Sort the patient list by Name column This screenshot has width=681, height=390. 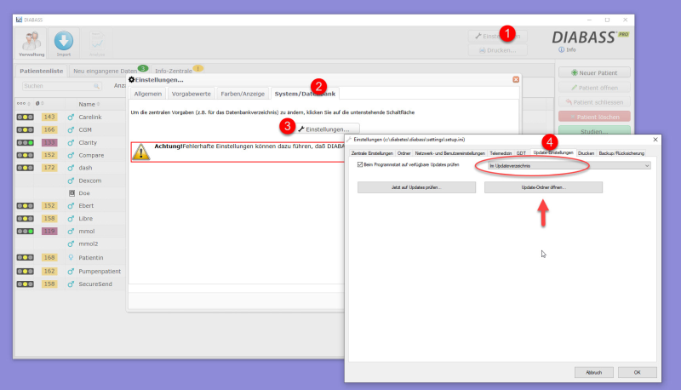pos(88,104)
